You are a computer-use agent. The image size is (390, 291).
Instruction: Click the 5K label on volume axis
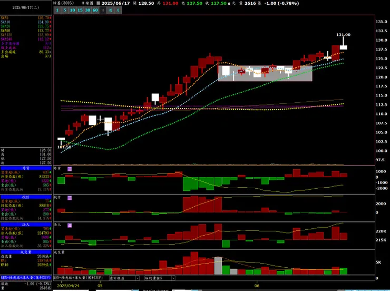pyautogui.click(x=378, y=262)
